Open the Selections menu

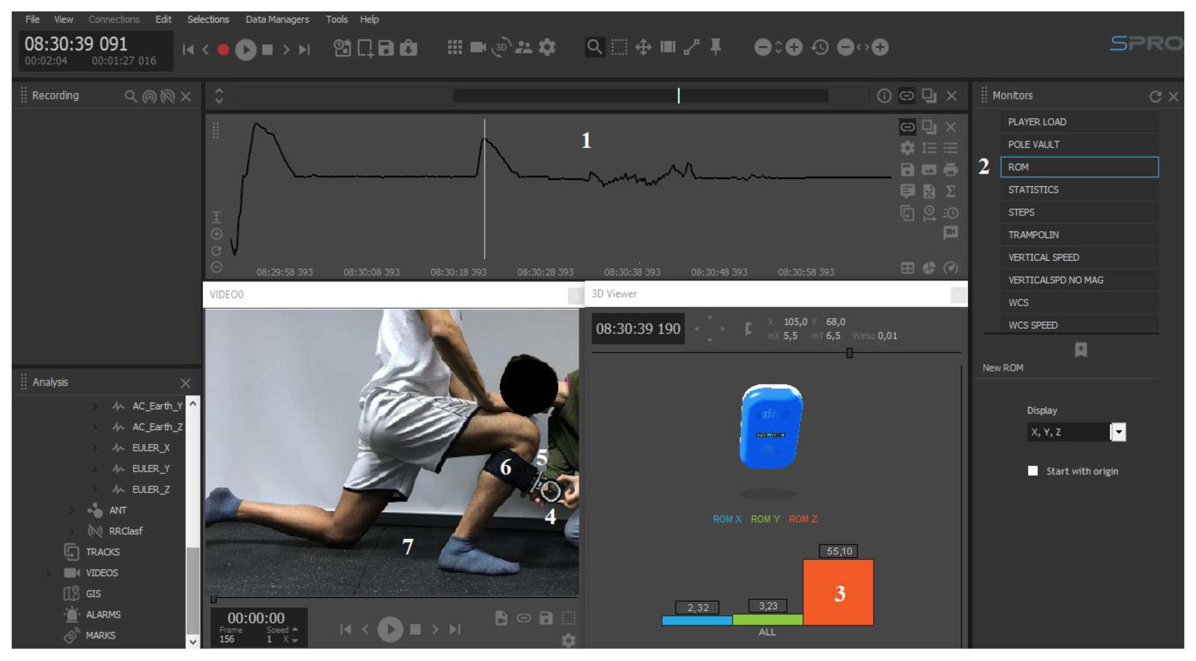tap(208, 20)
